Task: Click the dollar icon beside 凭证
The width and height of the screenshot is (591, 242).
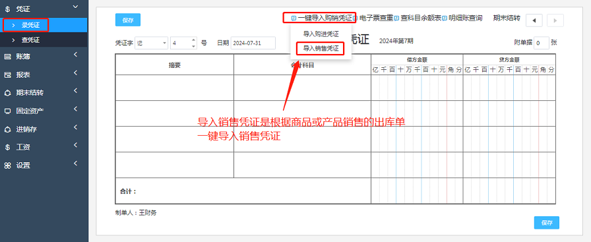Action: 7,9
